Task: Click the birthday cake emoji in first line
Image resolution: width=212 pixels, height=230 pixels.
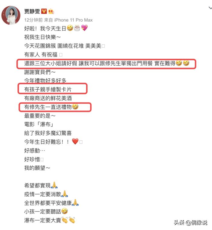Action: (x=77, y=28)
